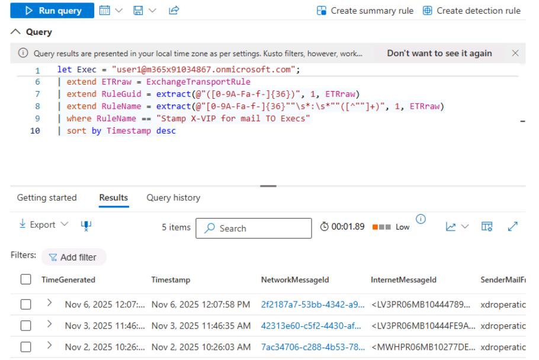Click Don't want to see it again
Image resolution: width=539 pixels, height=360 pixels.
pyautogui.click(x=439, y=53)
